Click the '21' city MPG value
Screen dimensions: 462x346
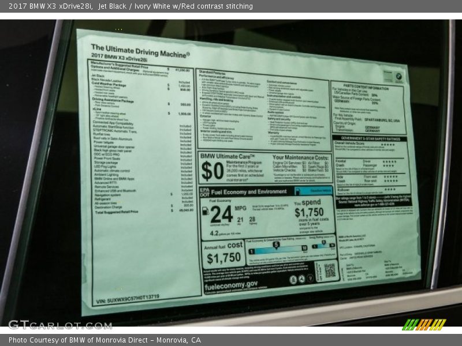[240, 220]
